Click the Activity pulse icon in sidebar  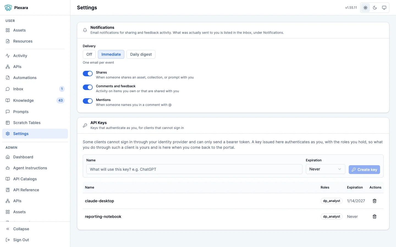[x=8, y=56]
